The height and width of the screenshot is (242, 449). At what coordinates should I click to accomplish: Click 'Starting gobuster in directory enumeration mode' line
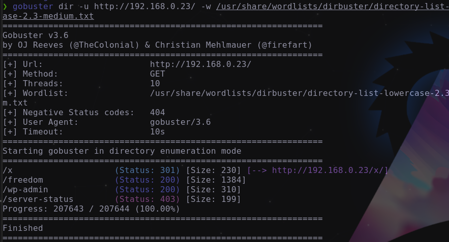122,151
